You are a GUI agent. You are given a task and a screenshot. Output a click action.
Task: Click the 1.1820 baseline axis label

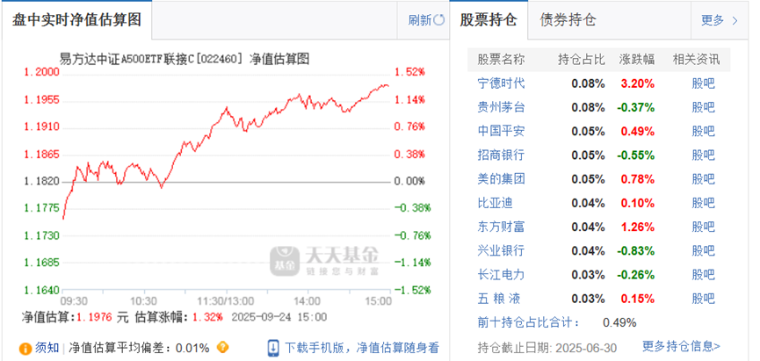tap(41, 181)
